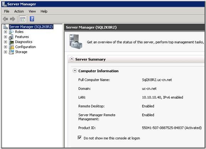Open Help via blue question mark icon

click(x=32, y=19)
